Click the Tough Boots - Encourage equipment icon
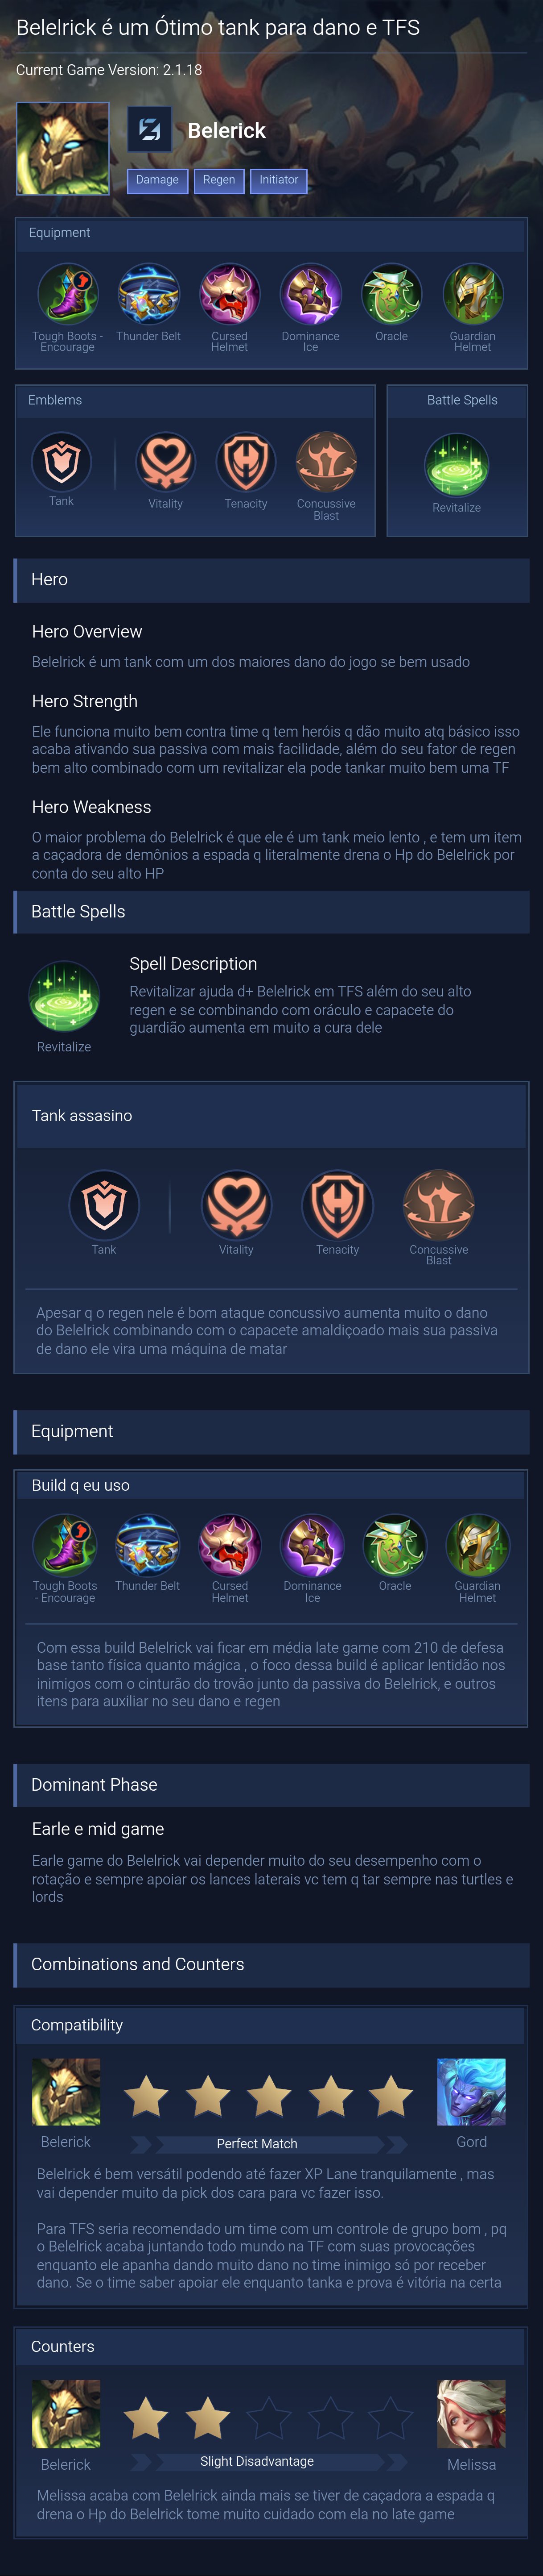 click(x=67, y=294)
